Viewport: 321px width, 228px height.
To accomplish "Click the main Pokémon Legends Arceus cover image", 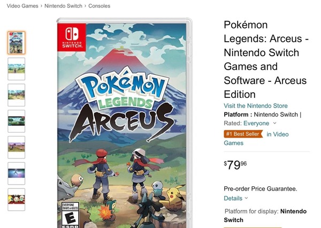I will coord(124,123).
